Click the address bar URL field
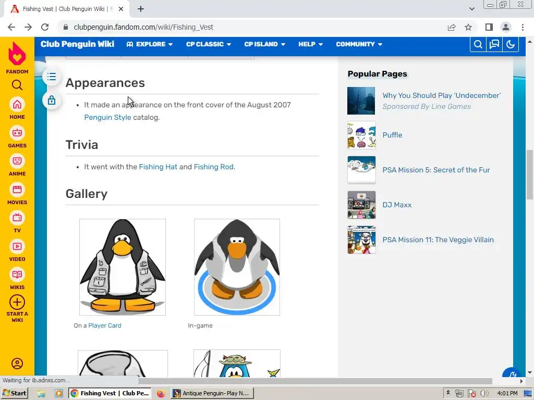The height and width of the screenshot is (400, 534). point(252,27)
